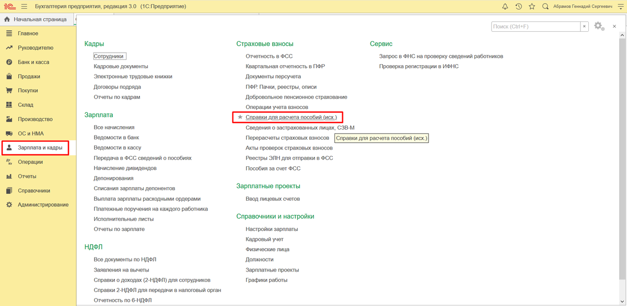Open Все документы по НДФЛ
627x306 pixels.
pos(125,260)
